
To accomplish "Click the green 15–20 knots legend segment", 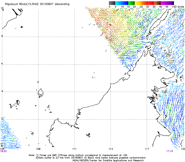I will click(x=131, y=3).
